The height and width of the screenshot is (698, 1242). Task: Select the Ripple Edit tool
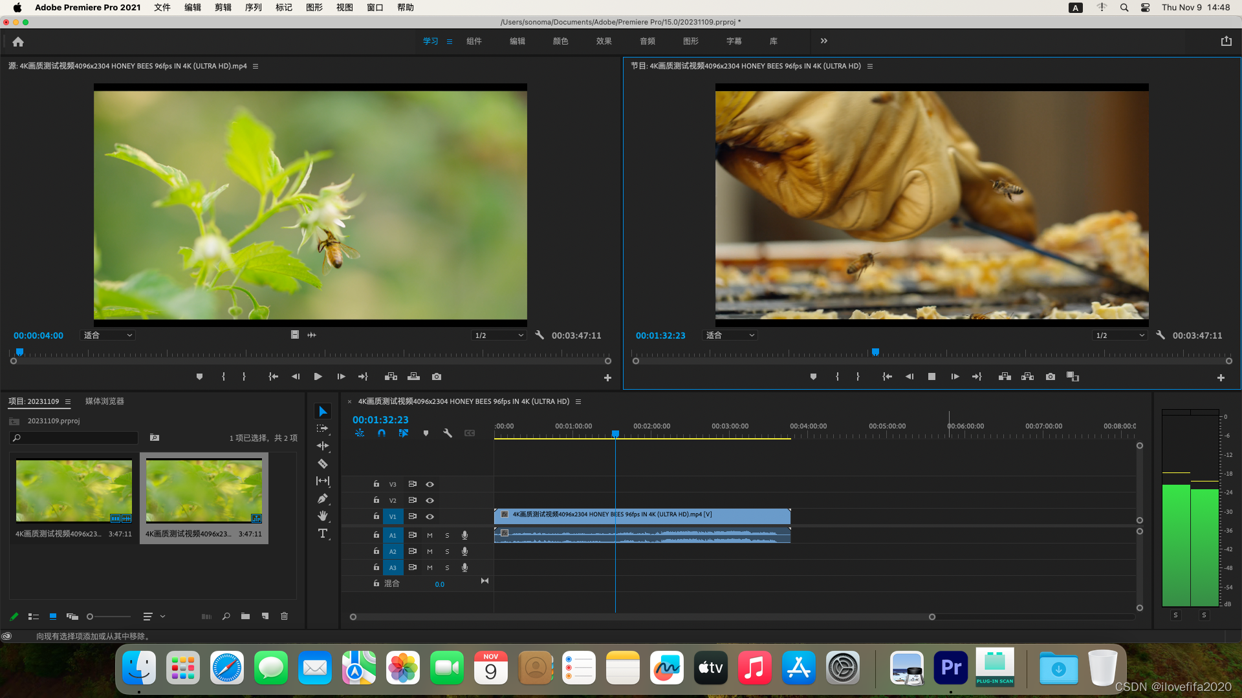322,446
